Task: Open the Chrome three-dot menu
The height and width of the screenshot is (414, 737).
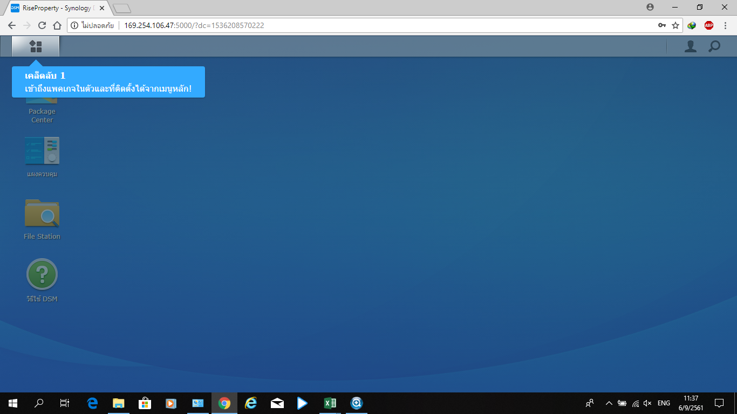Action: [725, 25]
